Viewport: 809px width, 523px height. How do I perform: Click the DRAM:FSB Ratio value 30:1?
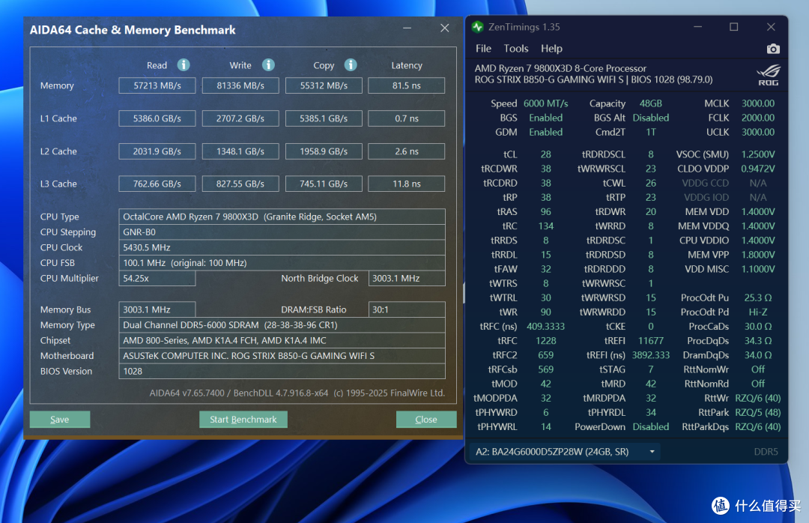pyautogui.click(x=407, y=309)
